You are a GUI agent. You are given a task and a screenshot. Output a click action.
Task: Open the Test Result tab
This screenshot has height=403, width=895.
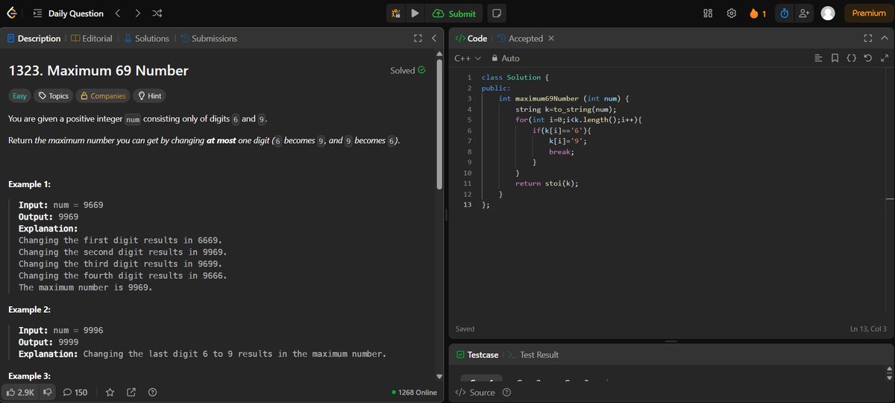533,355
